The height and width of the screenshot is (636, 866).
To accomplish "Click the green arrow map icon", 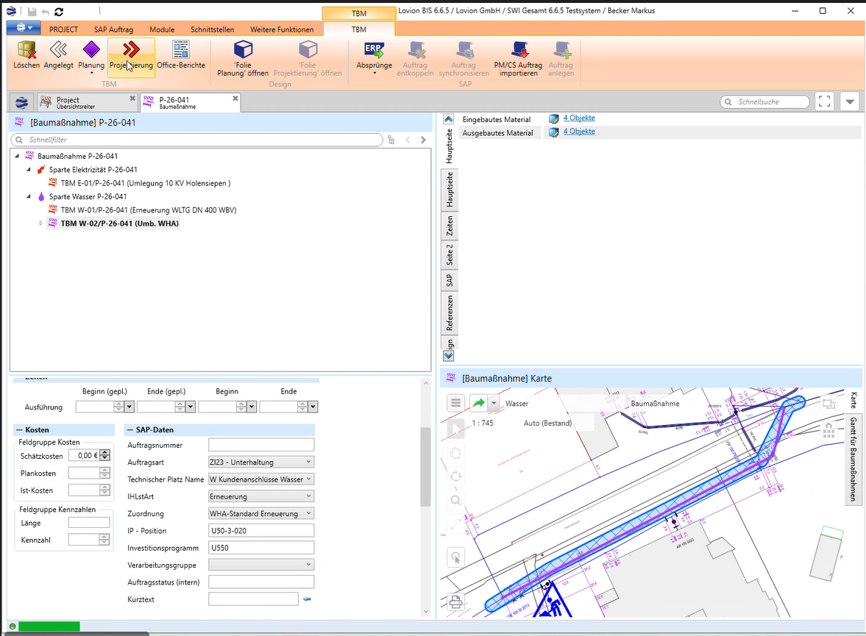I will (x=478, y=403).
